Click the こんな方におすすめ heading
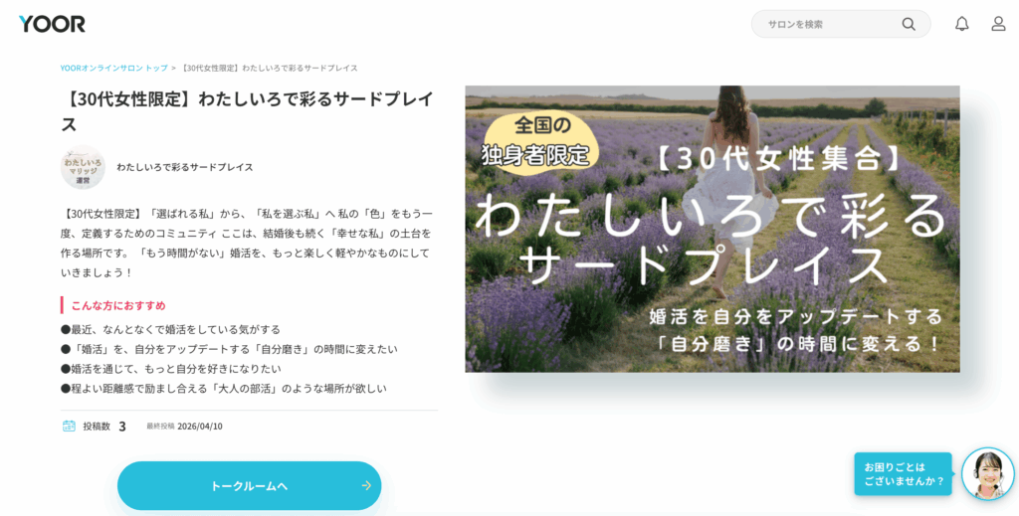The height and width of the screenshot is (516, 1019). (118, 305)
